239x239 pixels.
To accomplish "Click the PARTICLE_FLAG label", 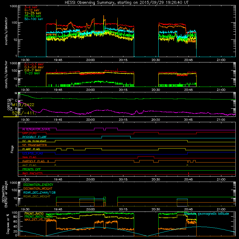I will (33, 161).
